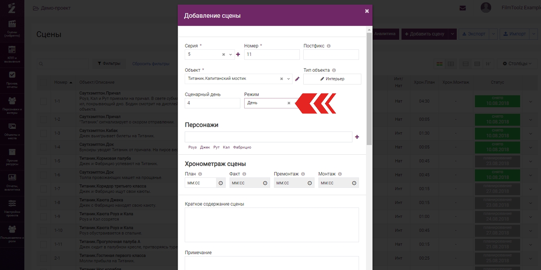This screenshot has height=270, width=541.
Task: Open Персонажи и актеры in the sidebar
Action: pyautogui.click(x=12, y=105)
